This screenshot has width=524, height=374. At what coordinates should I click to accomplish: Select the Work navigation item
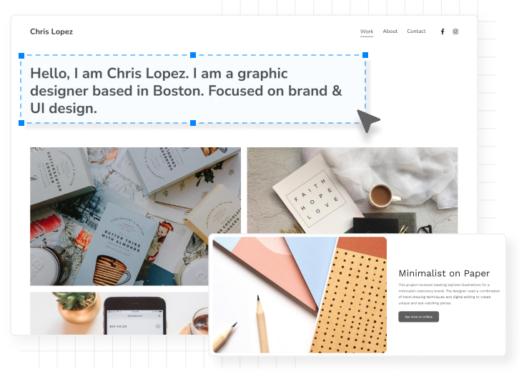(x=367, y=31)
